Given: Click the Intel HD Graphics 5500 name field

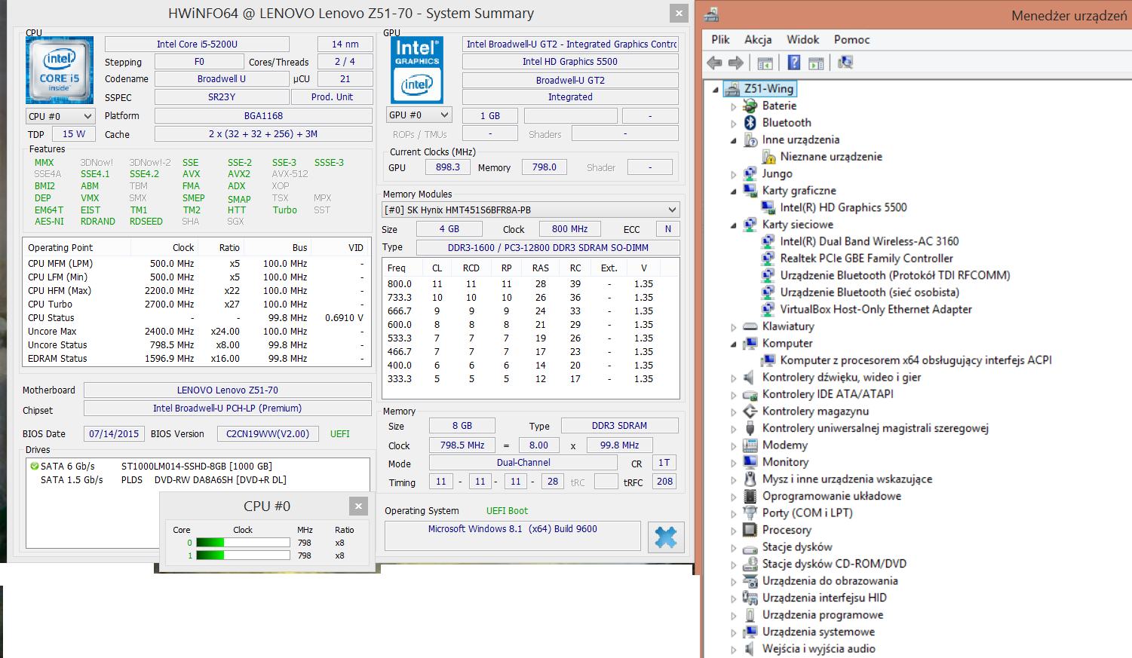Looking at the screenshot, I should coord(570,62).
